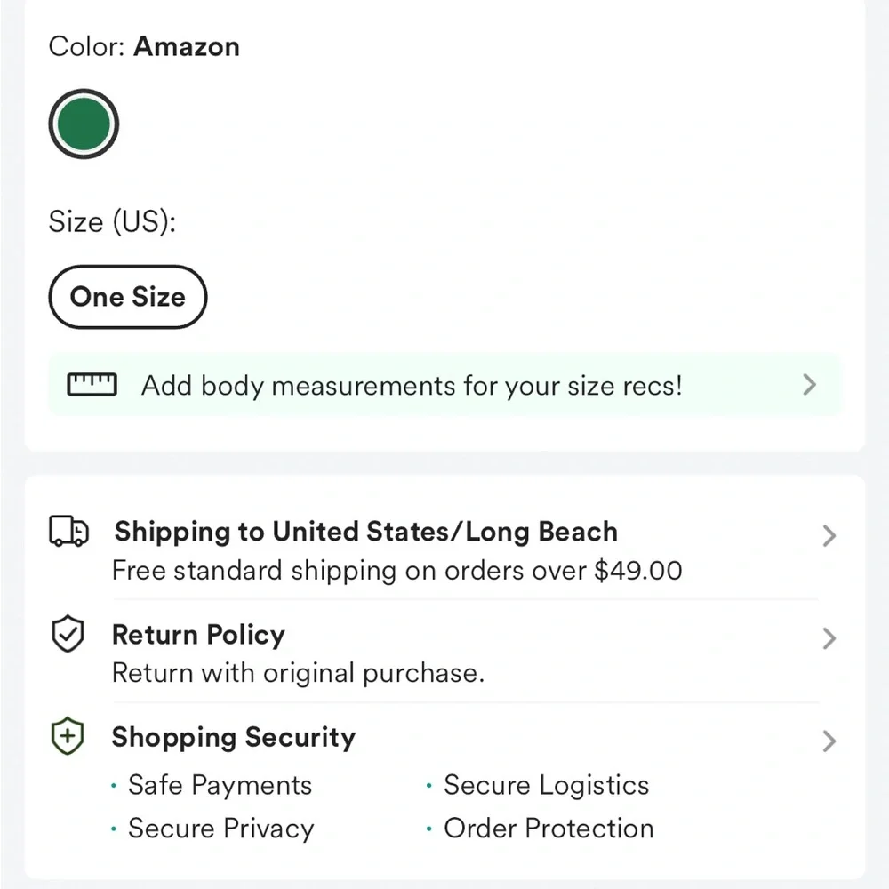Image resolution: width=889 pixels, height=889 pixels.
Task: Tap the Order Protection item
Action: point(549,829)
